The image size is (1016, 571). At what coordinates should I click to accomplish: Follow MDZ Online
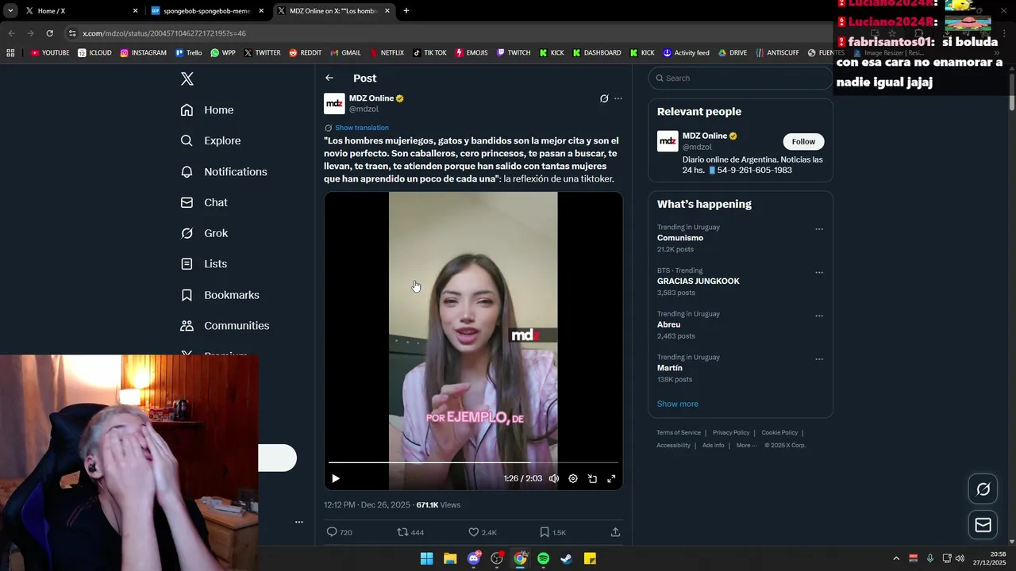(x=803, y=141)
